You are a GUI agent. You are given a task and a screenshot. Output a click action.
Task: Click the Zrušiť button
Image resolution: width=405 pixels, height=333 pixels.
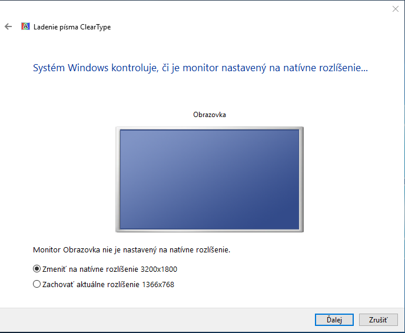378,320
